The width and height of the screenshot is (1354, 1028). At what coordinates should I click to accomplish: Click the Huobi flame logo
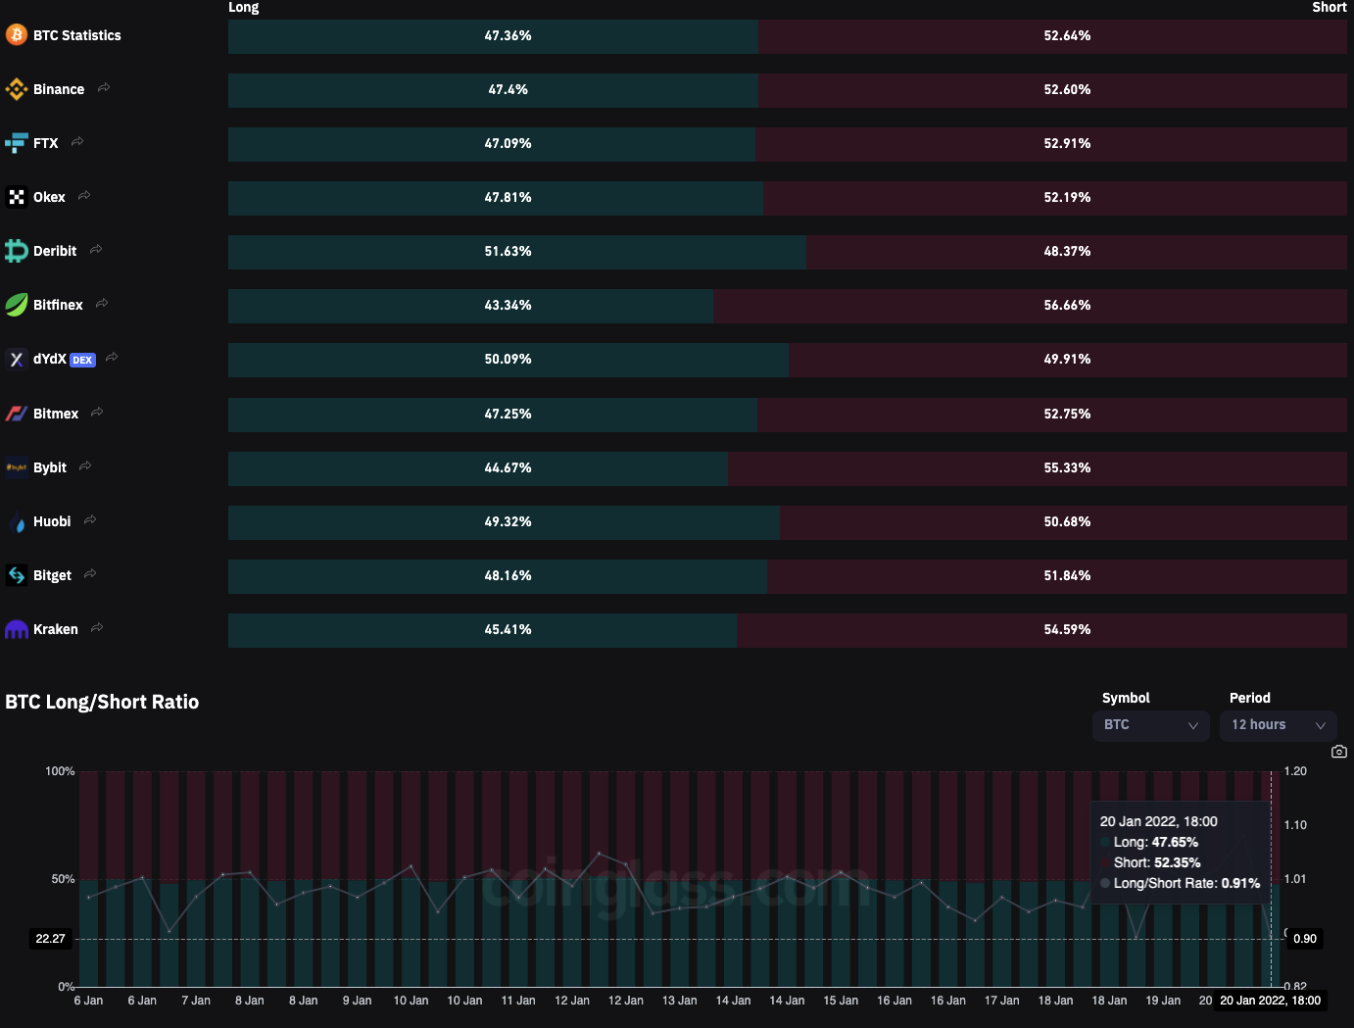point(19,523)
